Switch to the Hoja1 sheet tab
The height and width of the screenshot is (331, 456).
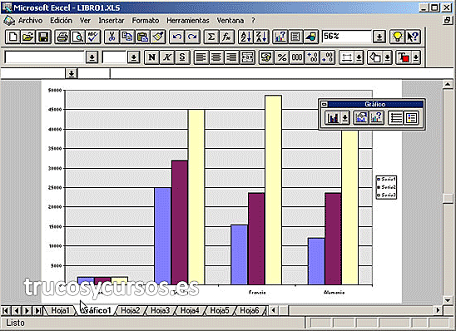pyautogui.click(x=60, y=310)
